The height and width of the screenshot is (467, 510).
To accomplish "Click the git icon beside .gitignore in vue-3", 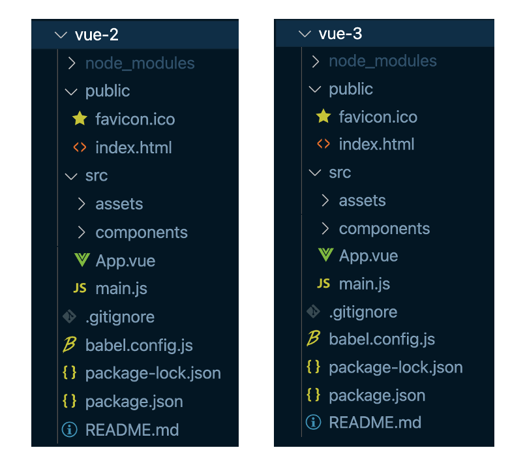I will click(x=313, y=311).
